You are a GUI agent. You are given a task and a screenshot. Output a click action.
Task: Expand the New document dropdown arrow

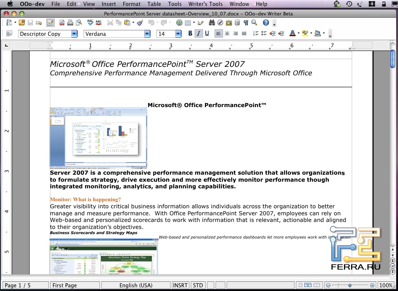15,23
